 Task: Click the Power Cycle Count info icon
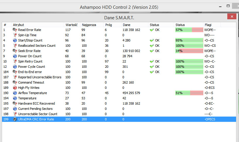(15, 67)
